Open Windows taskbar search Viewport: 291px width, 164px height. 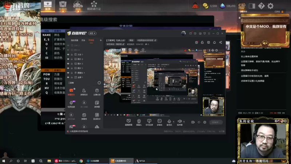coord(11,161)
